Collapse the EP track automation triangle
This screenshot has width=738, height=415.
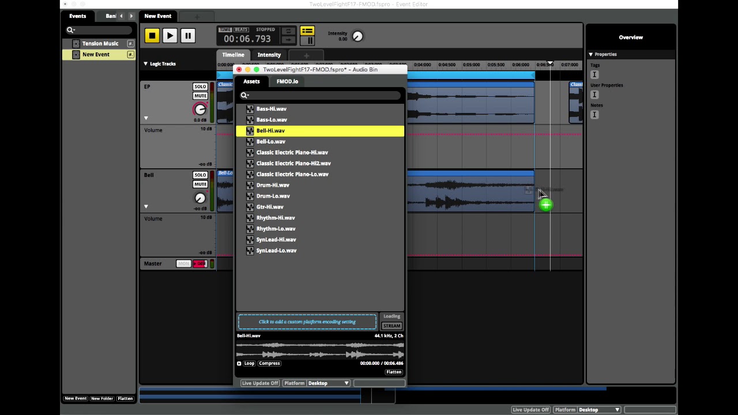tap(146, 118)
